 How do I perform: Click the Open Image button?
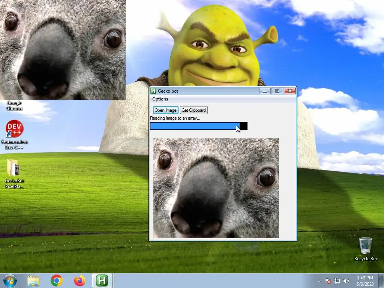click(165, 110)
